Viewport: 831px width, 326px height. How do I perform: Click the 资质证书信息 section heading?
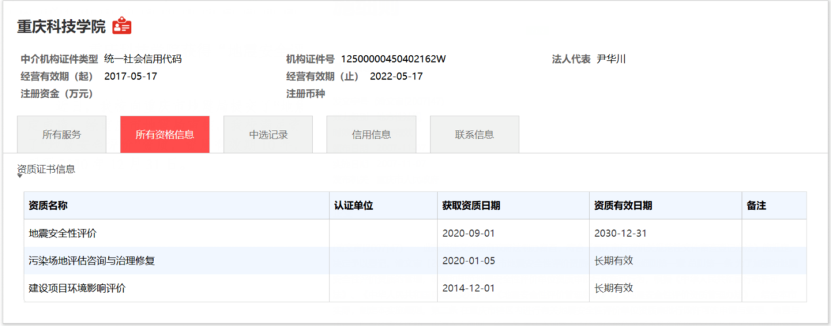(46, 169)
